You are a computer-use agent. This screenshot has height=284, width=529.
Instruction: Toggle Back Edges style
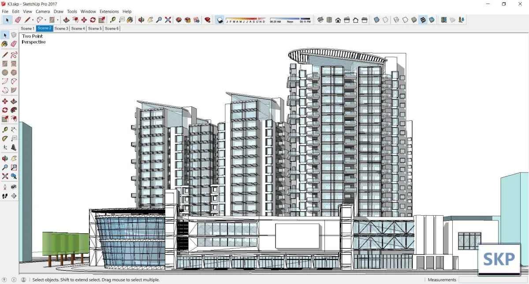[x=385, y=20]
